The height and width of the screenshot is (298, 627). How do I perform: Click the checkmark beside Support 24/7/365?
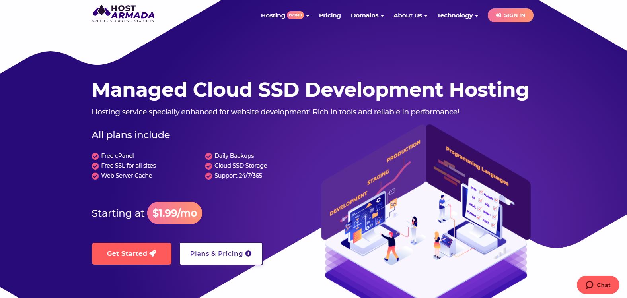coord(208,176)
